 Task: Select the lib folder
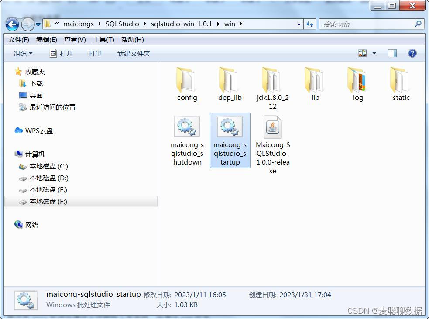pos(315,84)
